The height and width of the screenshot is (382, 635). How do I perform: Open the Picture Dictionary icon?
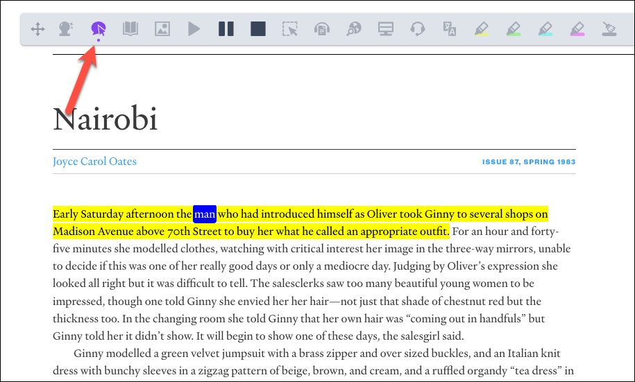pyautogui.click(x=162, y=29)
